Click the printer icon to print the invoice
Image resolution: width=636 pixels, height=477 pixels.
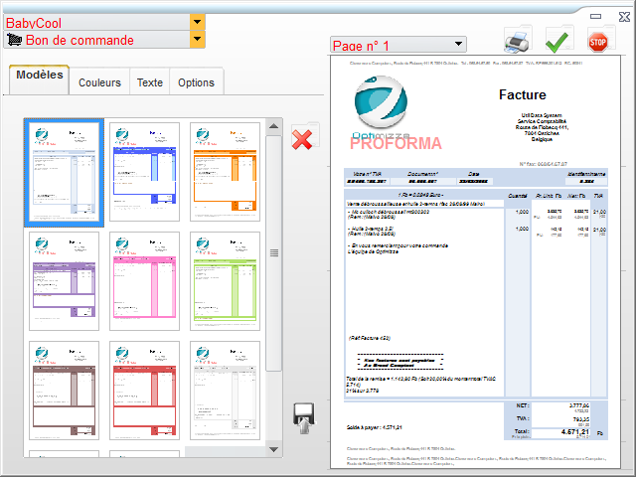(518, 41)
